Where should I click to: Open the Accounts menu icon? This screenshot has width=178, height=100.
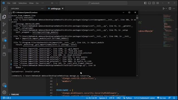tap(4, 85)
